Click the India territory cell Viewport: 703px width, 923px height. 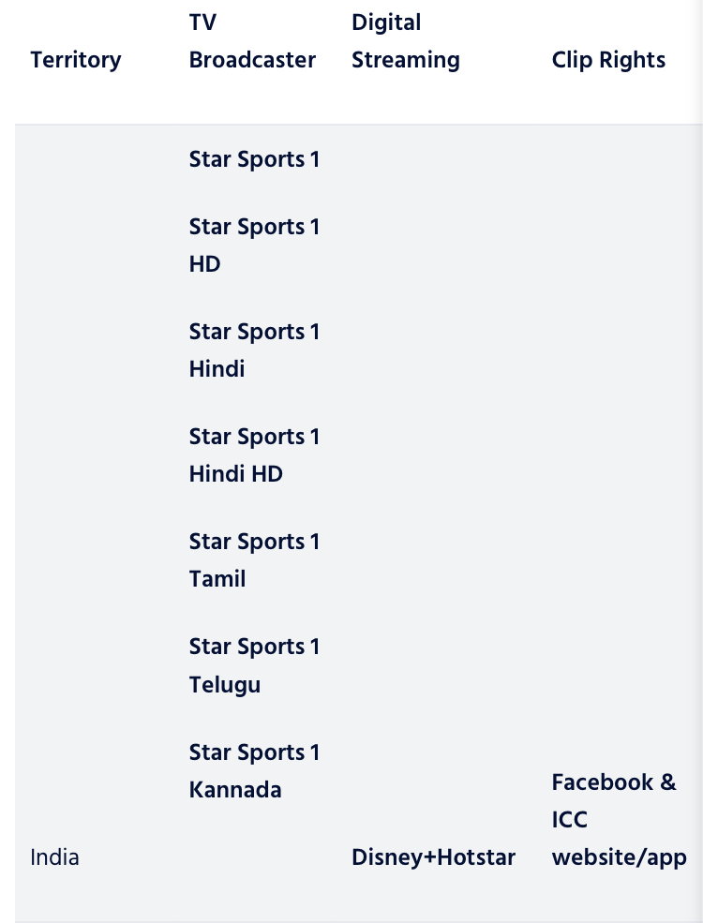[x=54, y=857]
